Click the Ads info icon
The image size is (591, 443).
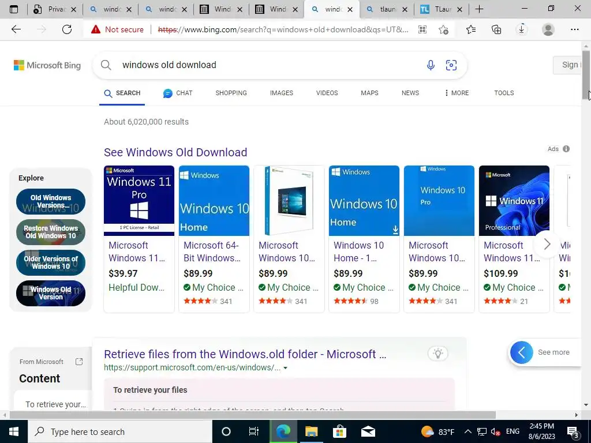[566, 149]
